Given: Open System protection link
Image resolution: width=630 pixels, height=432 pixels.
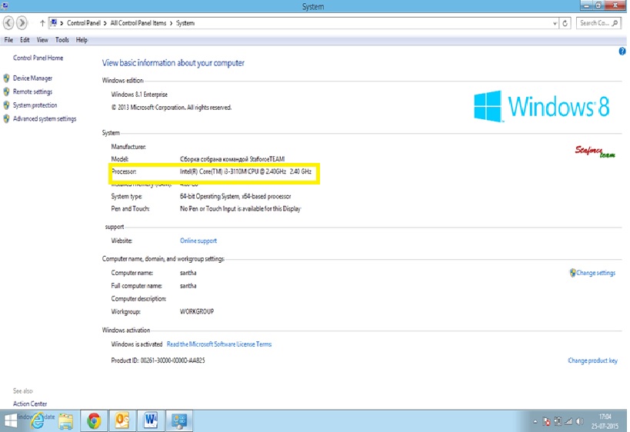Looking at the screenshot, I should coord(35,105).
